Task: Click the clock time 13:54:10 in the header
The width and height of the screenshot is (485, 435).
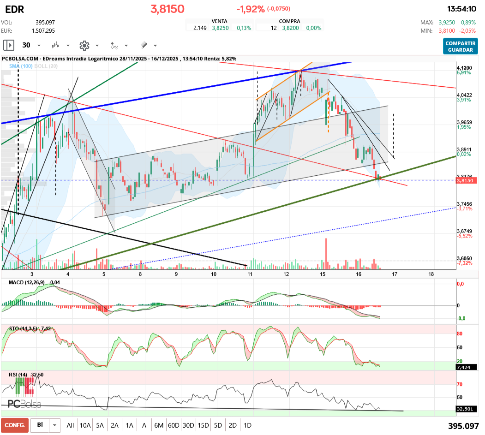Action: click(x=461, y=9)
